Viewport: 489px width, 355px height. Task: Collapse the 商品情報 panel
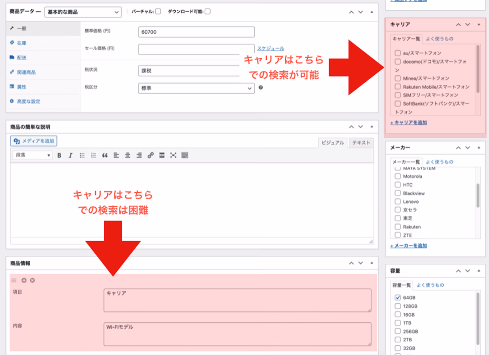tap(371, 263)
